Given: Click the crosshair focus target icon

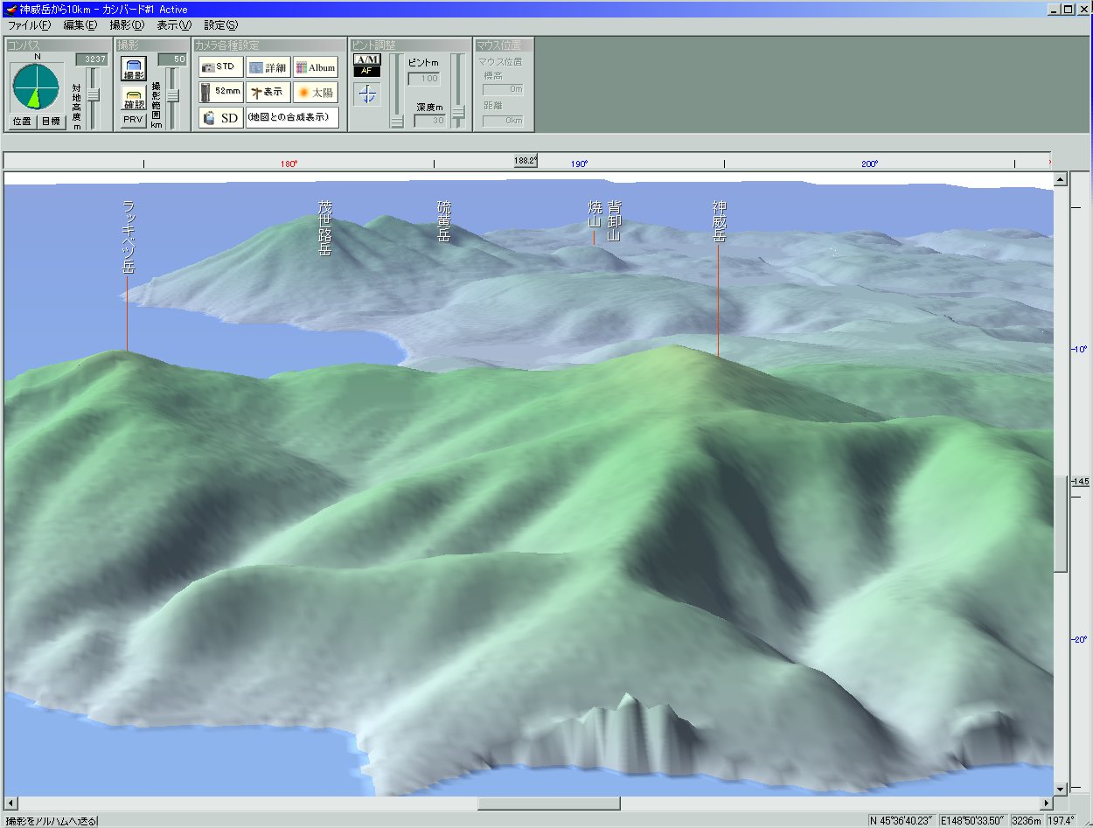Looking at the screenshot, I should [367, 95].
